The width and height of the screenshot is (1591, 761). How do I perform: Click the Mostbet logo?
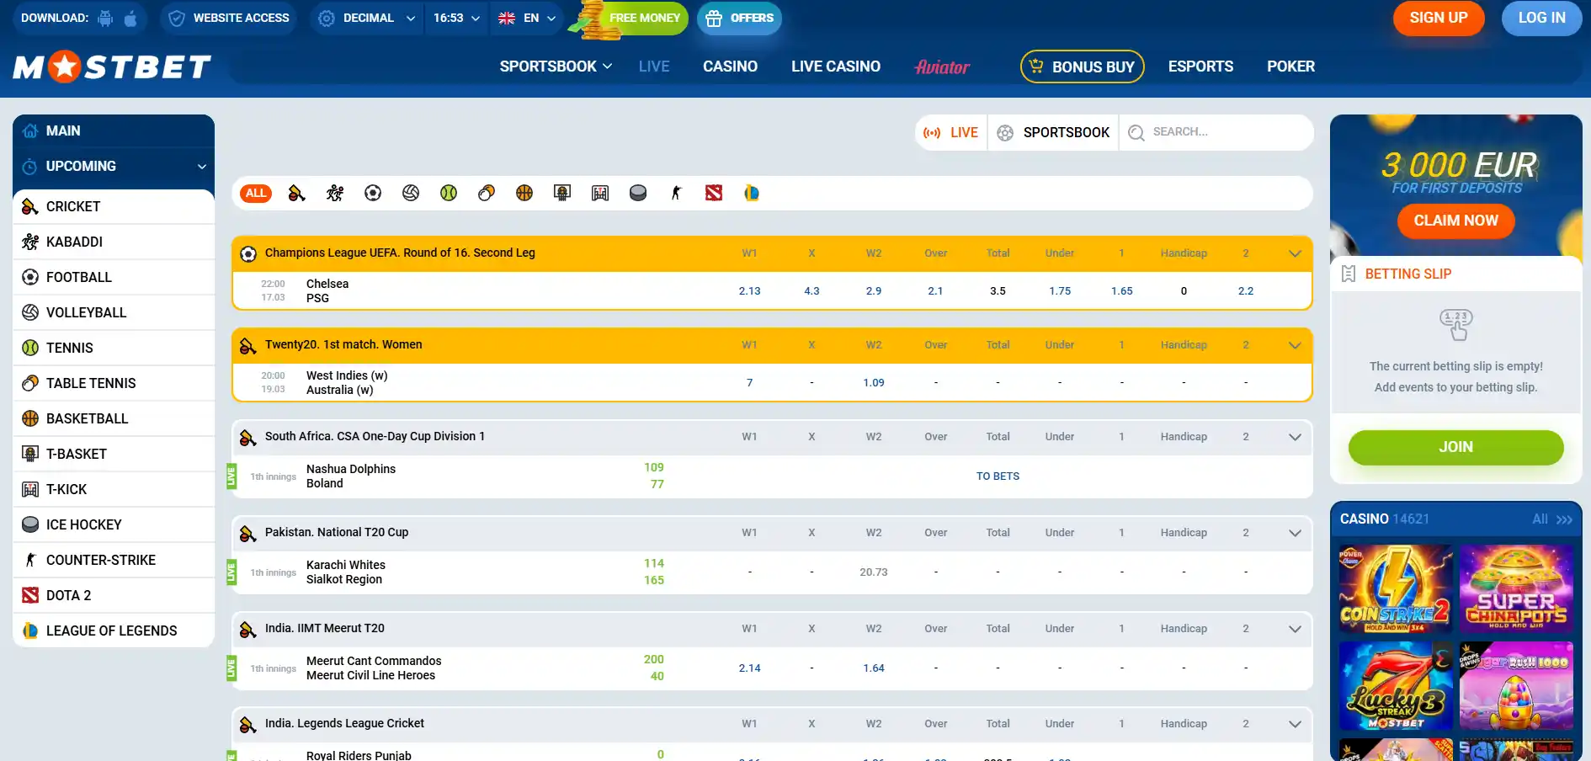pos(112,67)
